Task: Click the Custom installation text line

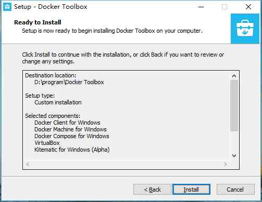Action: (58, 102)
